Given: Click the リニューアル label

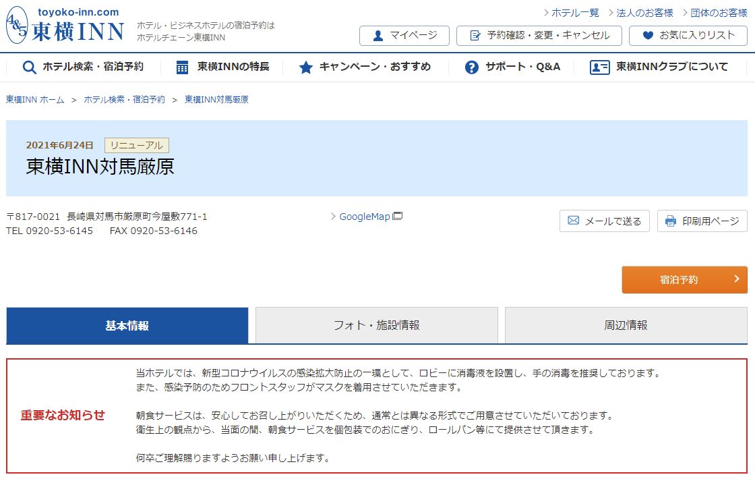Looking at the screenshot, I should pyautogui.click(x=137, y=145).
